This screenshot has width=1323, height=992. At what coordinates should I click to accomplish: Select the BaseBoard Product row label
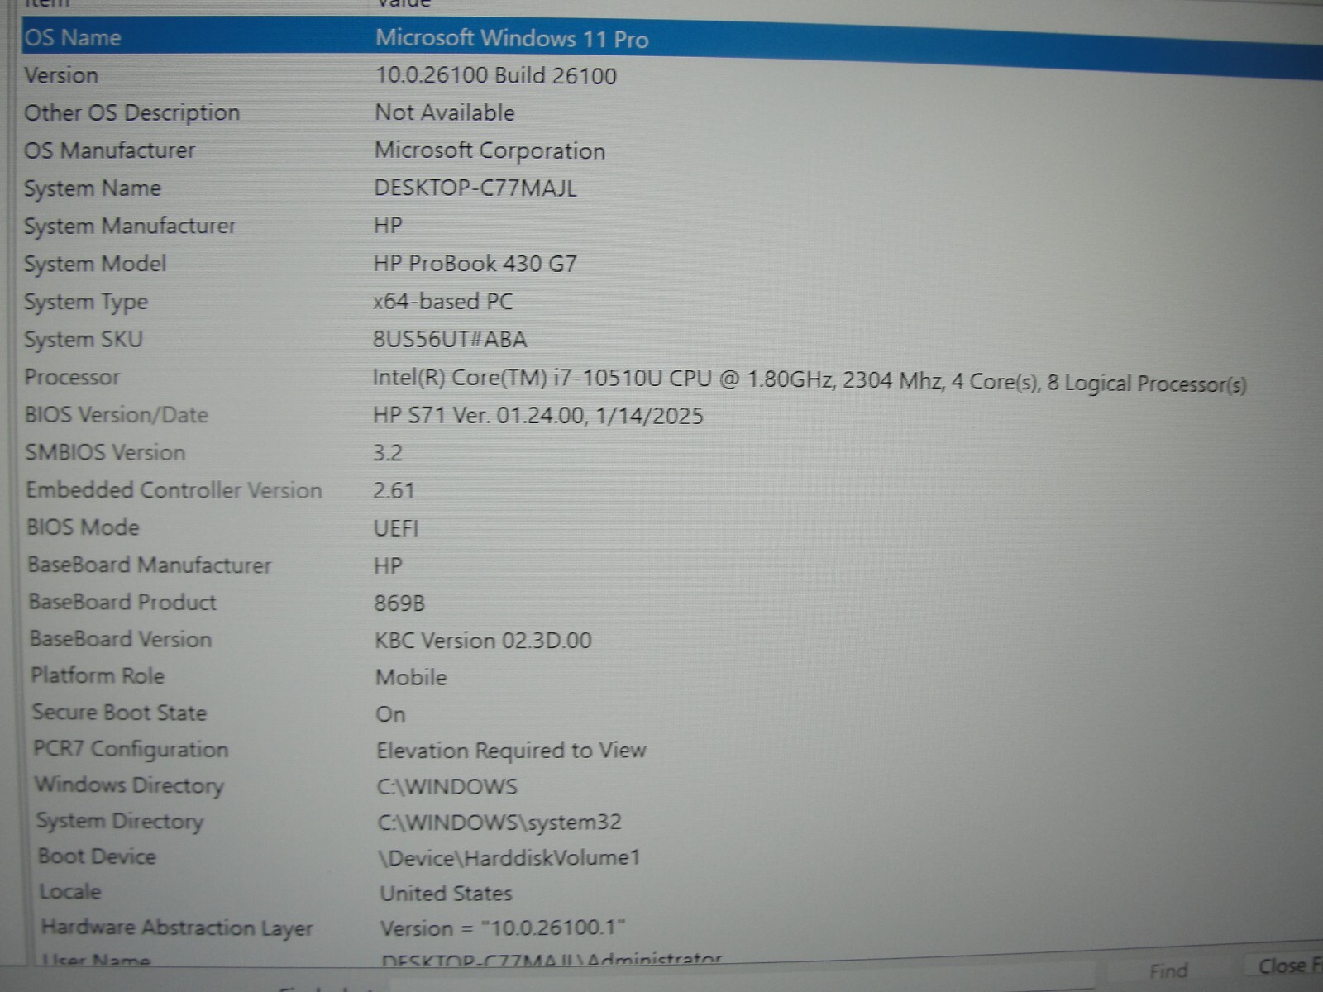[x=122, y=602]
